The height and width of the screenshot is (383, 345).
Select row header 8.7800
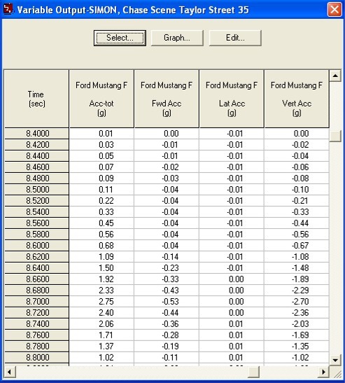36,347
